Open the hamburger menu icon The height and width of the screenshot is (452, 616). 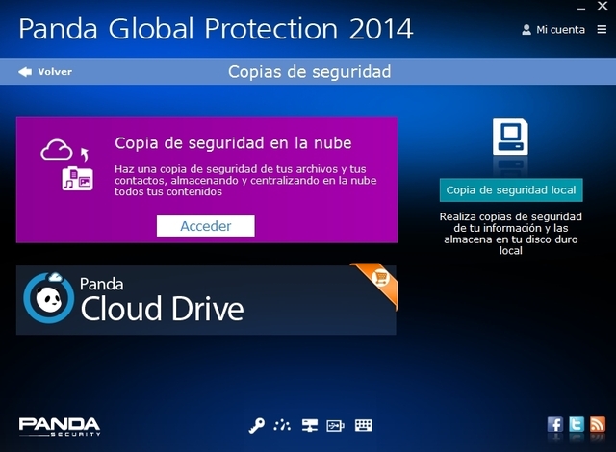pos(602,29)
